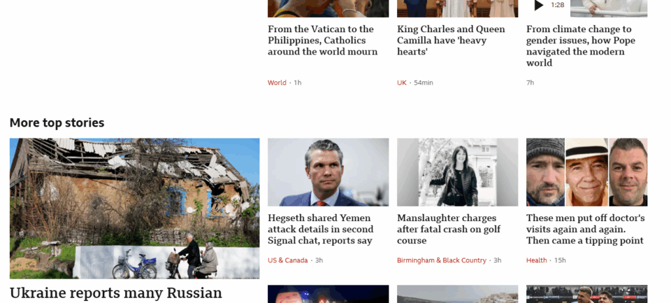671x303 pixels.
Task: Click the black-and-white woman photo thumbnail
Action: pos(457,172)
